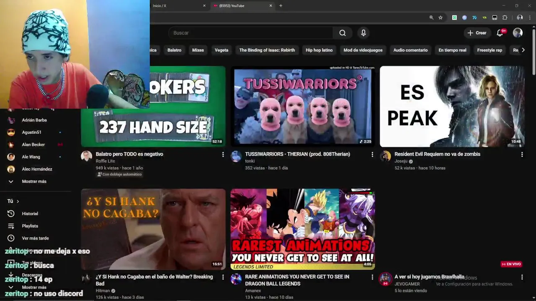Open options for Brawlhalla live stream
The image size is (536, 301).
522,277
